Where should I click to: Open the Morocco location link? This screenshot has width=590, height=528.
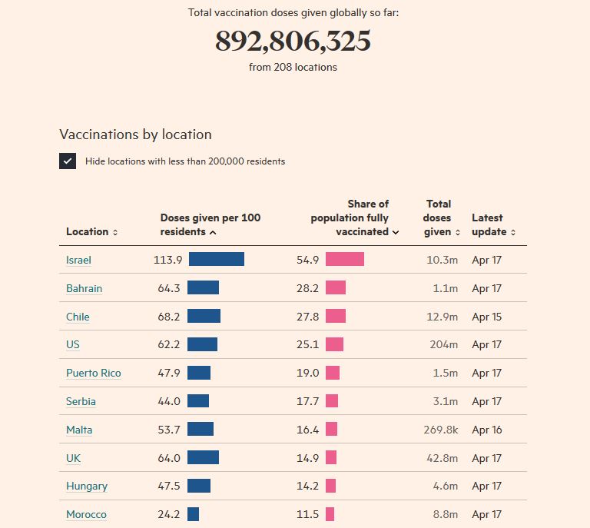tap(86, 515)
